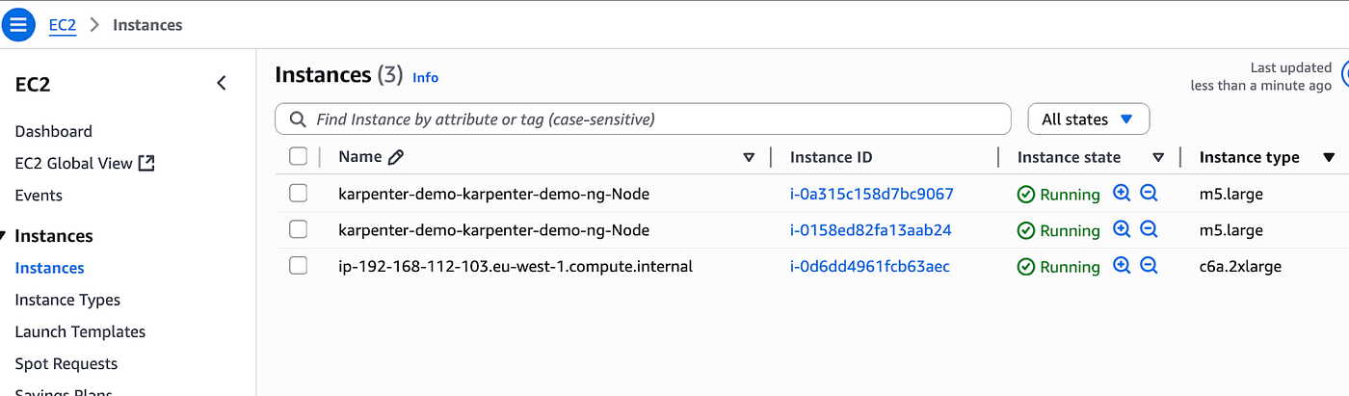
Task: Zoom in filter on the i-0a315c158d7bc9067 Running state
Action: [1122, 194]
